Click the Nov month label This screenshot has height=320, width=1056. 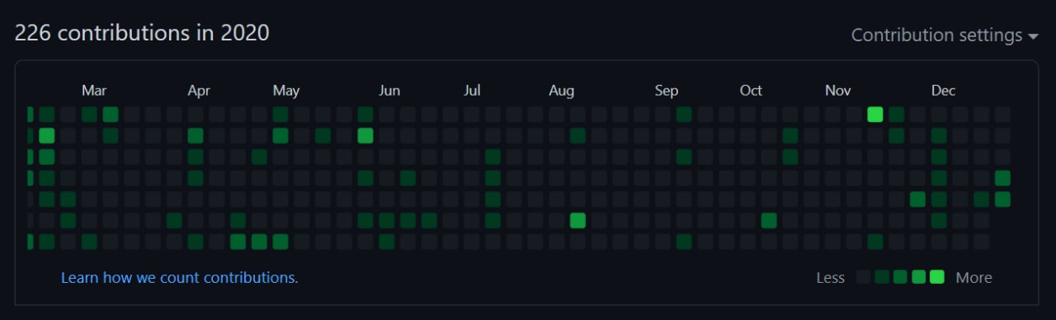tap(838, 91)
